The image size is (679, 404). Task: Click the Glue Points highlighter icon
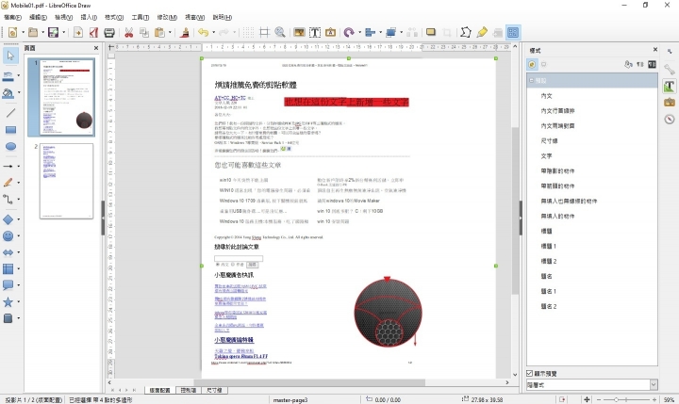(x=482, y=32)
